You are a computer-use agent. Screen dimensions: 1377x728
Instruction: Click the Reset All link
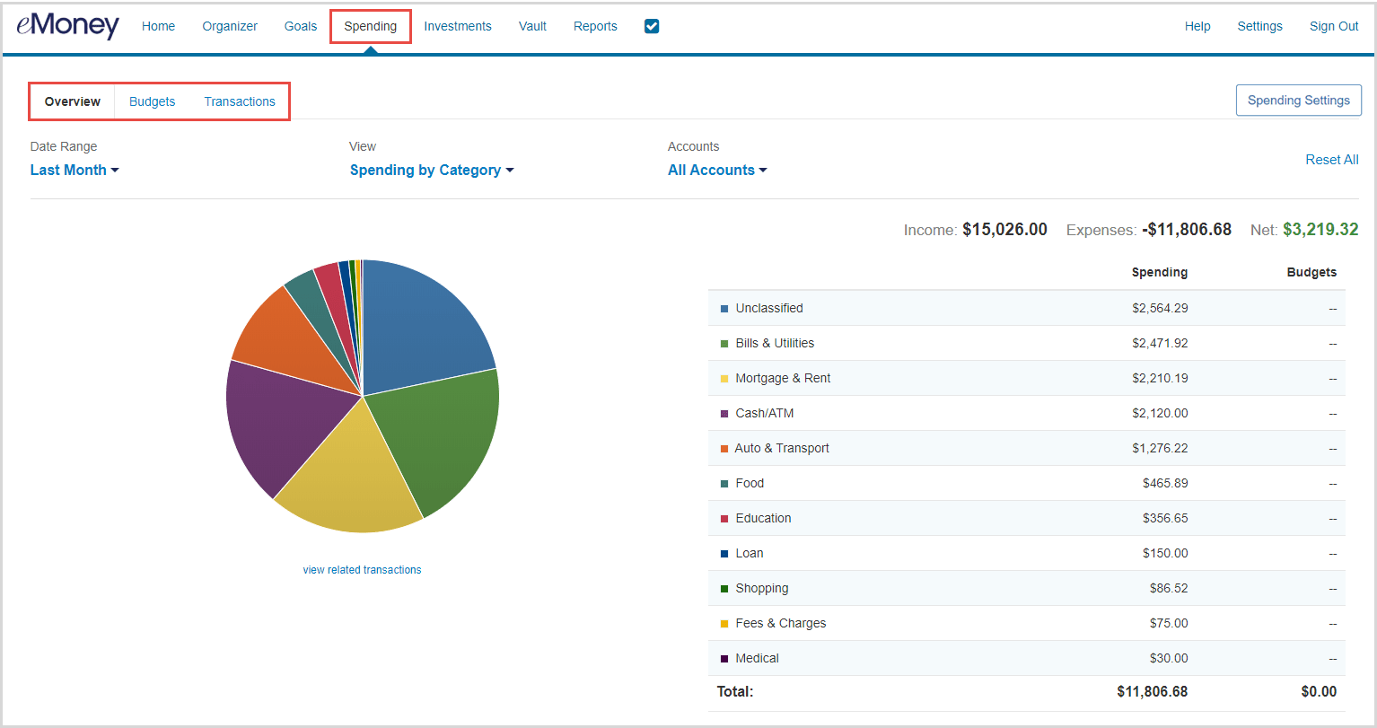pos(1332,159)
